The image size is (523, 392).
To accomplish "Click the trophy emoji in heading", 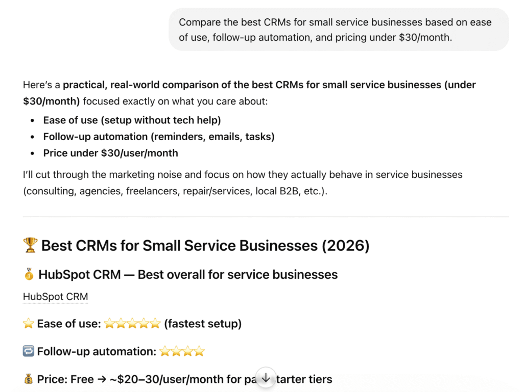I will [30, 245].
